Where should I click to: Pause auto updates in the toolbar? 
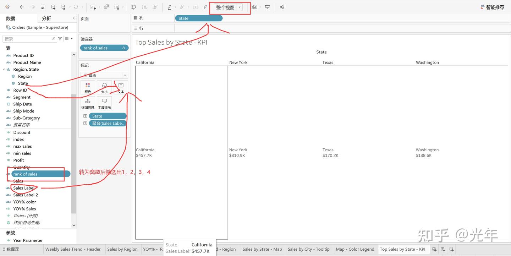[x=64, y=7]
